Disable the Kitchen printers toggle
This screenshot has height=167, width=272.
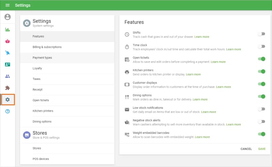(261, 71)
